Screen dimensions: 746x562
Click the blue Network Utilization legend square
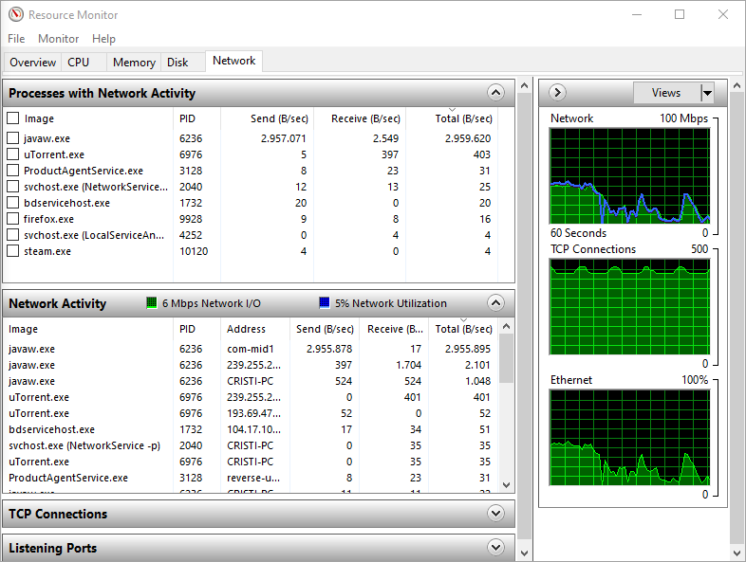(x=324, y=302)
